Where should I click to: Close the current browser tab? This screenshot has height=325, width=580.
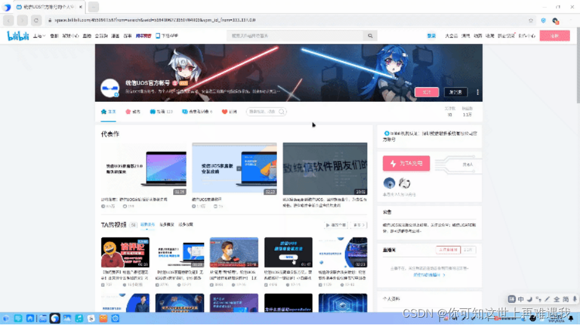80,7
